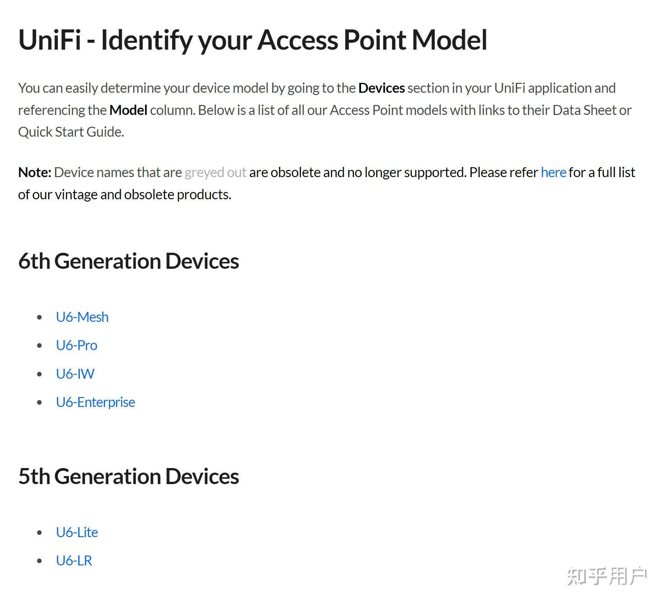The width and height of the screenshot is (666, 599).
Task: Open the U6-Lite link
Action: click(77, 533)
